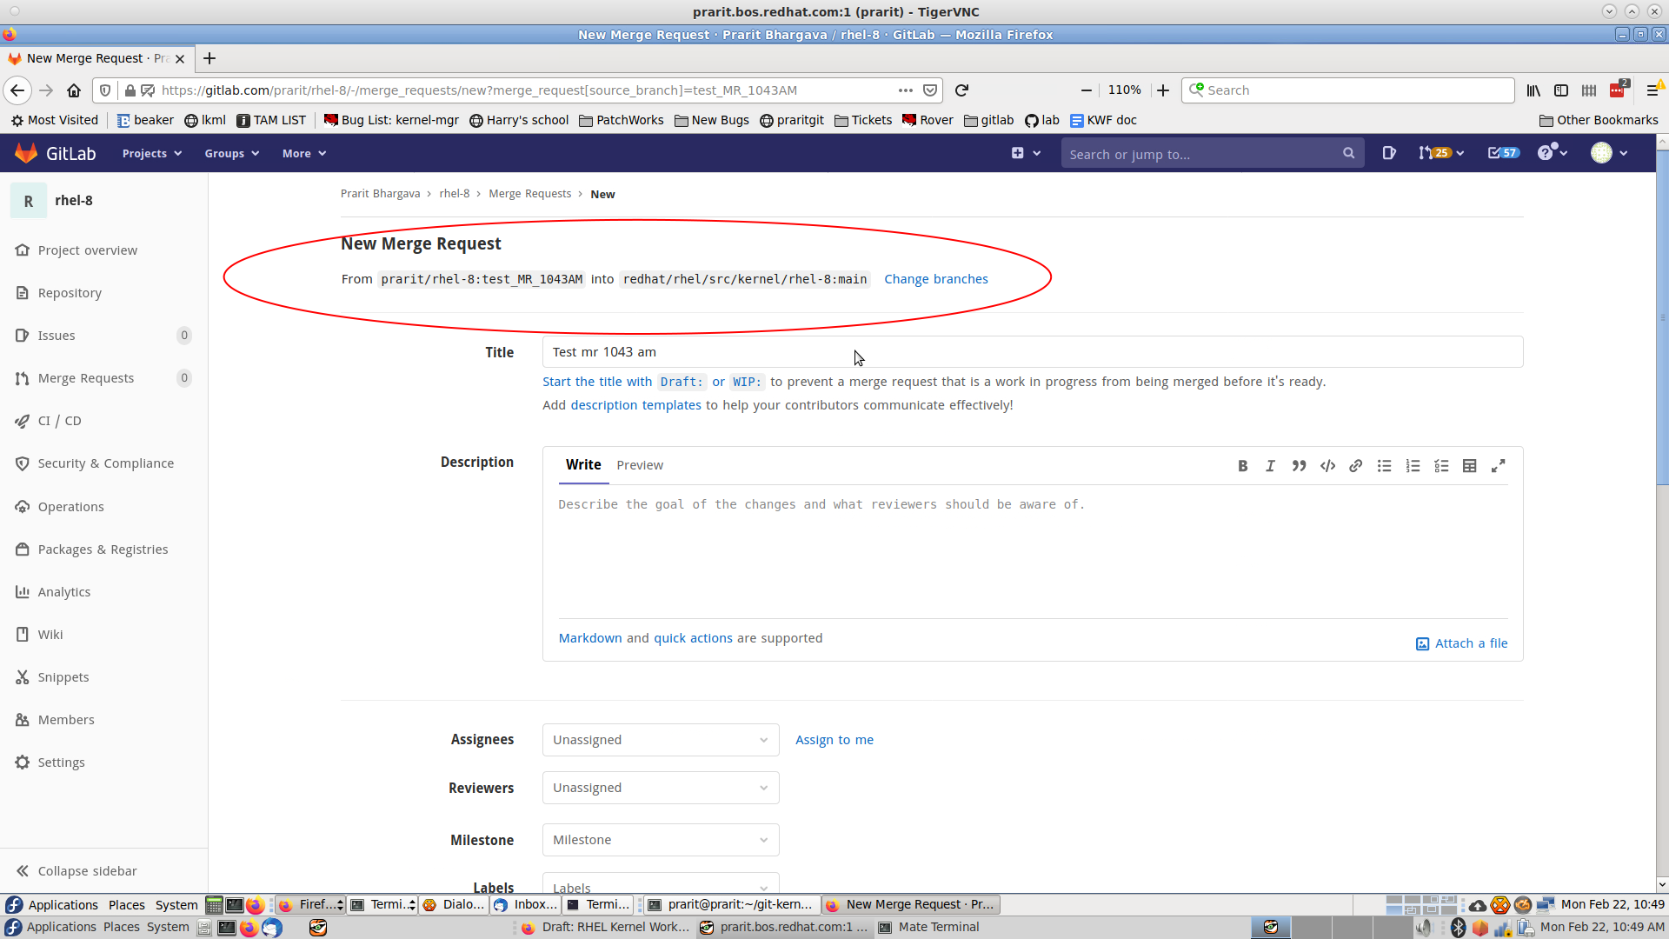This screenshot has height=939, width=1669.
Task: Open Repository in the sidebar
Action: coord(70,293)
